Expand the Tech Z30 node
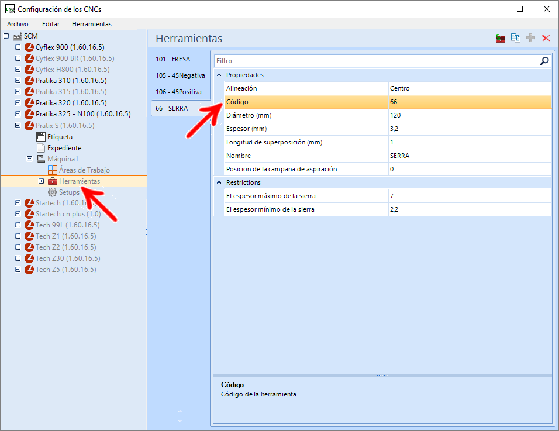 [18, 258]
